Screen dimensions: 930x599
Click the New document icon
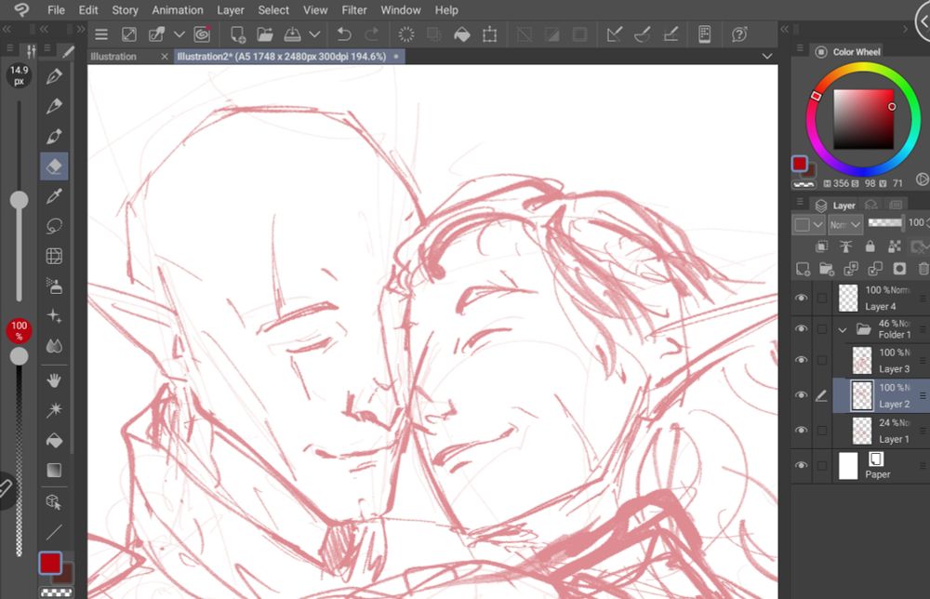pos(238,34)
